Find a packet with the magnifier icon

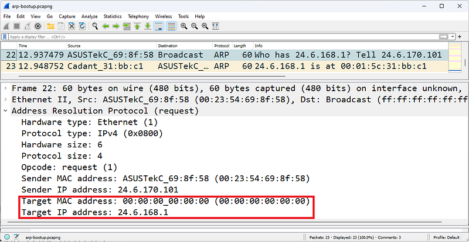click(95, 26)
